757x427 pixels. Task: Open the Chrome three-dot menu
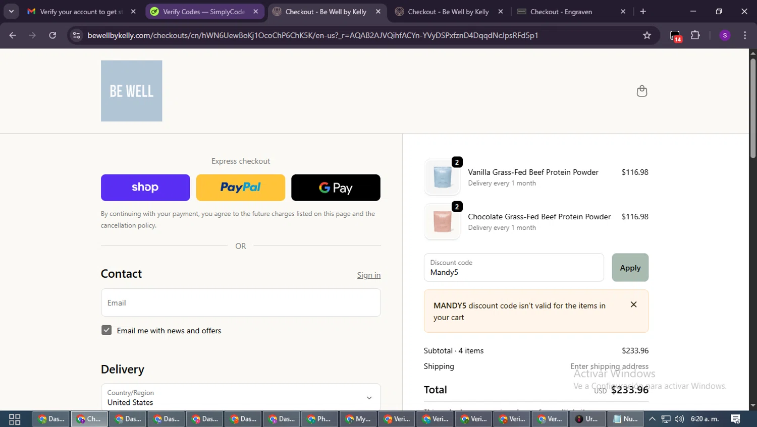pos(745,35)
